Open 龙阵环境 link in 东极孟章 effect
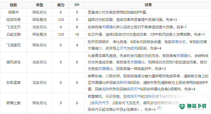This screenshot has height=114, width=211. pyautogui.click(x=123, y=83)
